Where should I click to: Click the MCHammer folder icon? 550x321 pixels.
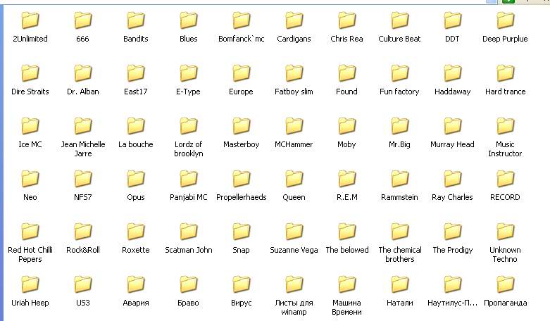click(294, 126)
